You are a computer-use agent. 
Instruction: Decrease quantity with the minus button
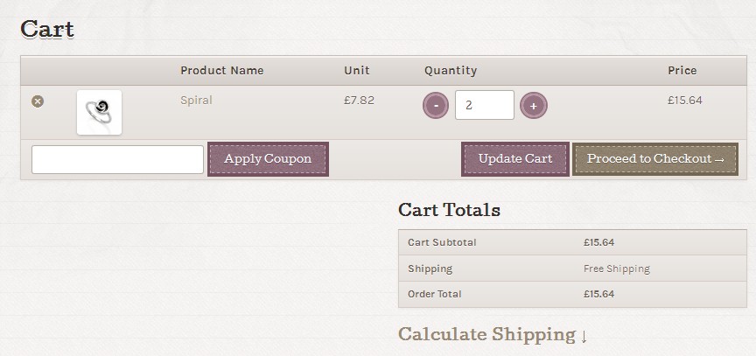436,106
